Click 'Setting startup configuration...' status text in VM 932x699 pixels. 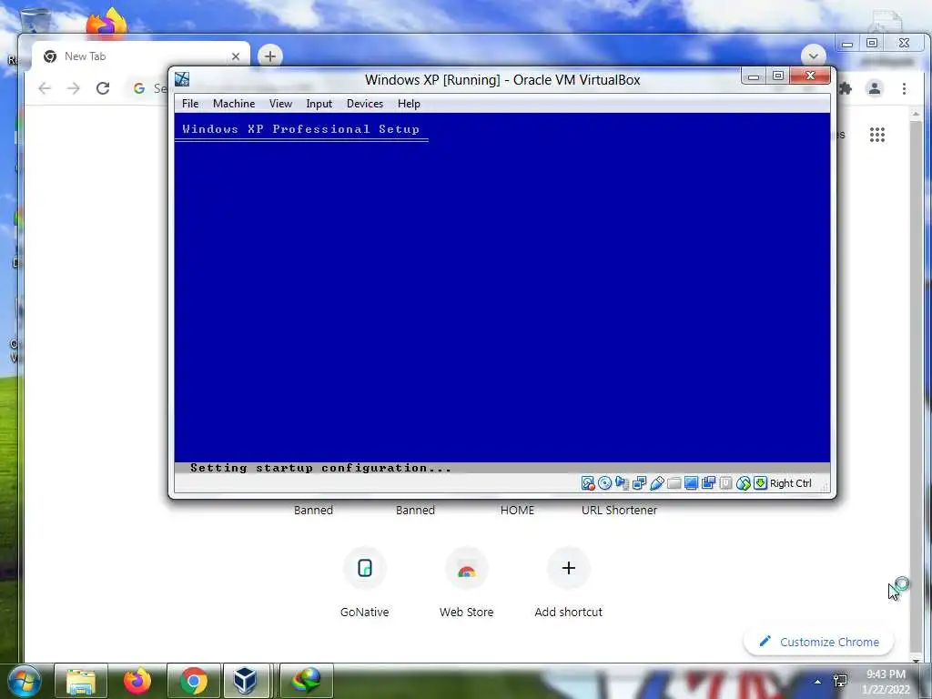click(x=321, y=468)
